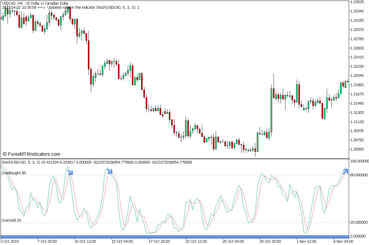The width and height of the screenshot is (369, 245).
Task: Click the Stoch(USDCAD, 5, 3, 3) indicator label
Action: (21, 162)
